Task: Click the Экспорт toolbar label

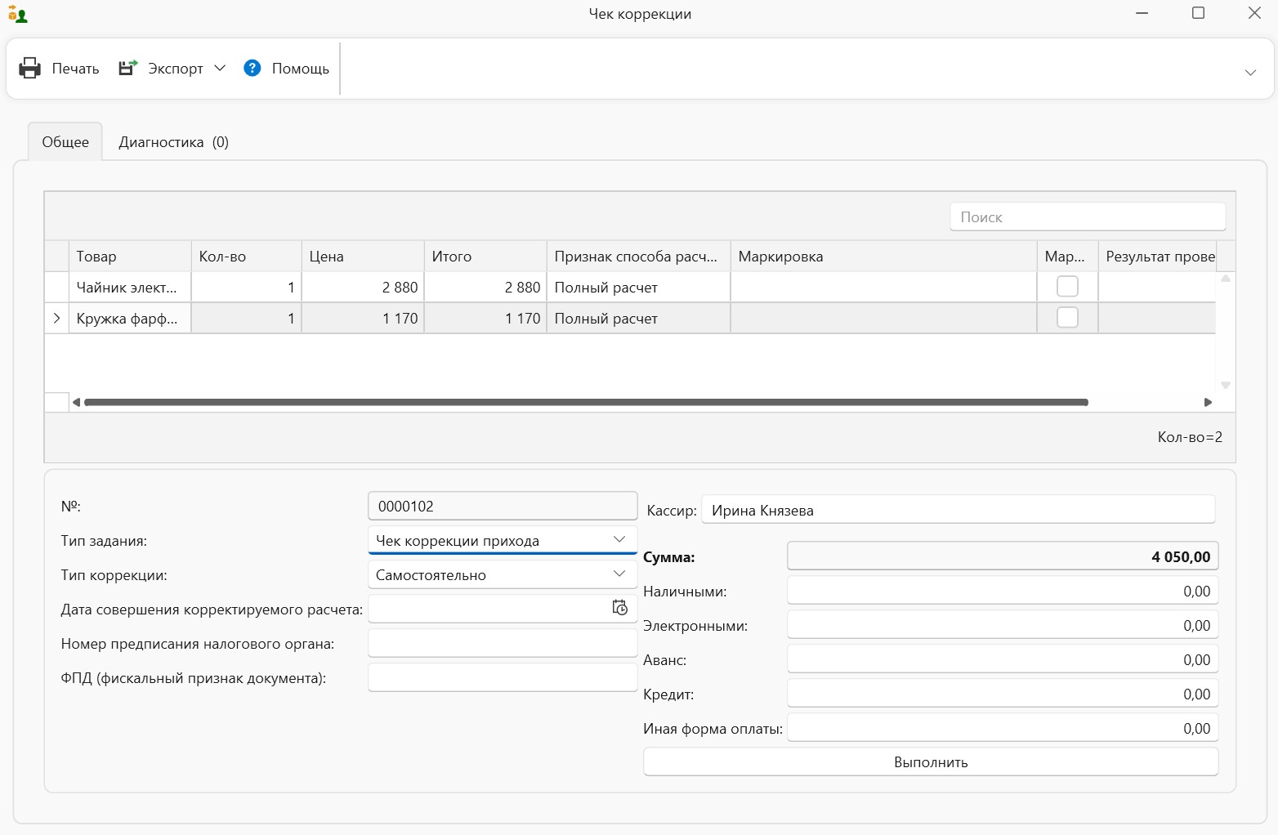Action: [x=176, y=69]
